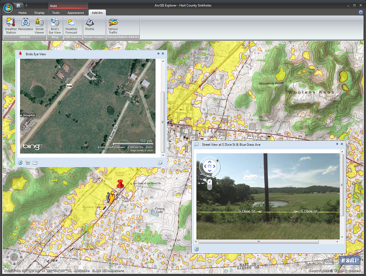Pan left with the Street View navigation arrow
The image size is (366, 276).
coord(205,166)
